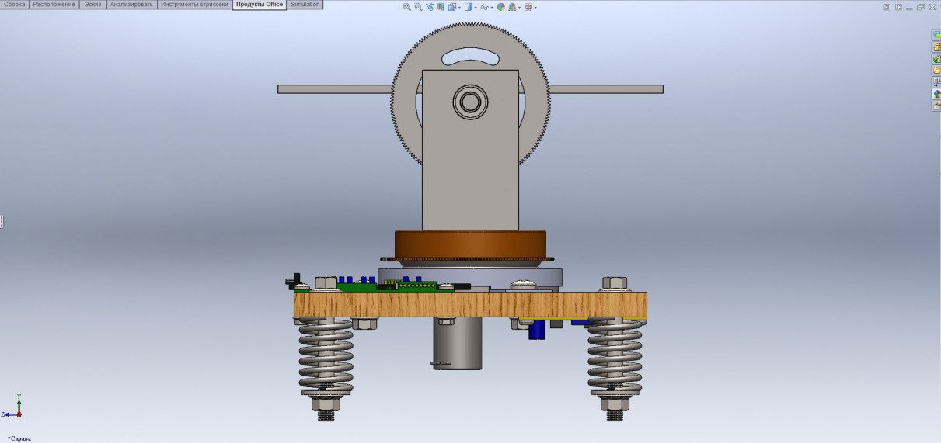Viewport: 941px width, 443px height.
Task: Select the wooden base plate in the model
Action: 470,305
